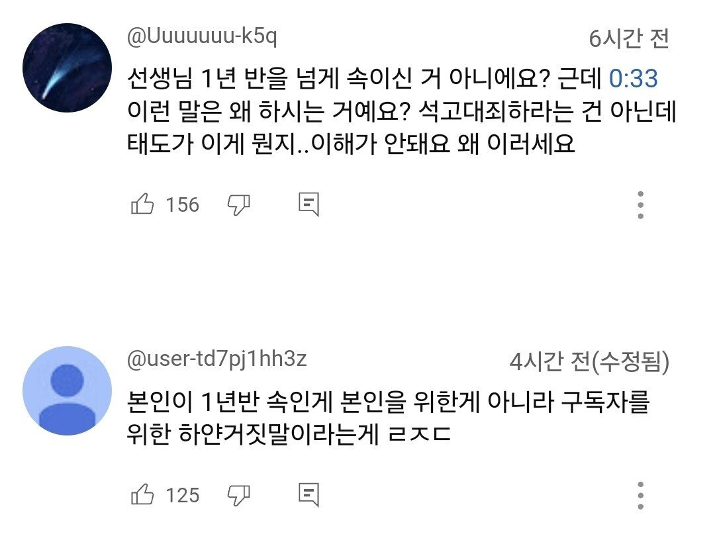
Task: Like the comment by @user-td7pj1hh3z
Action: 142,494
